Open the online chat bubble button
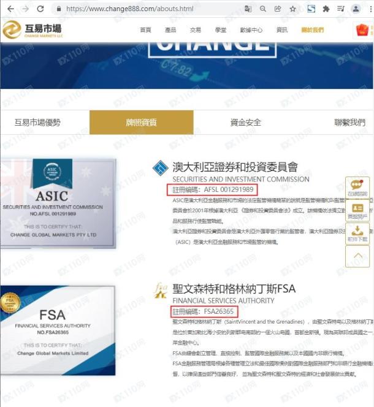The width and height of the screenshot is (374, 407). click(357, 188)
